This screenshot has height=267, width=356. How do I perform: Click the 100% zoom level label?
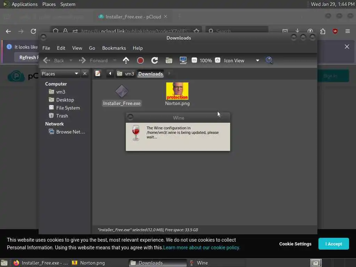206,60
